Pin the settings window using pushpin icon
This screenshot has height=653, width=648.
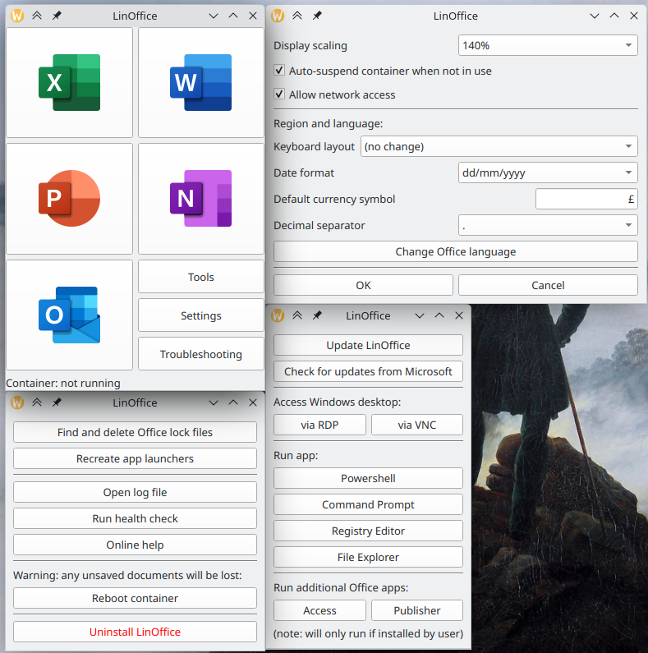(x=317, y=16)
